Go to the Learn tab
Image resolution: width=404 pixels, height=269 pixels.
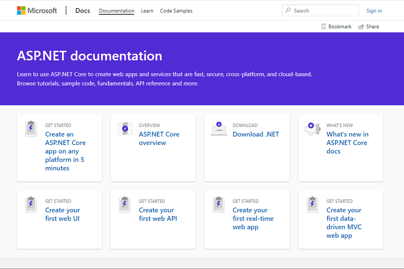(147, 11)
